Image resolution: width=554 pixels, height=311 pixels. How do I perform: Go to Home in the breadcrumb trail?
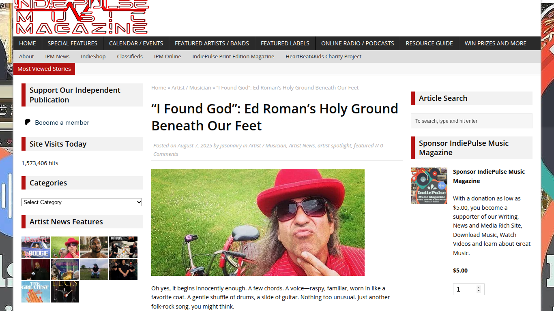[x=159, y=87]
